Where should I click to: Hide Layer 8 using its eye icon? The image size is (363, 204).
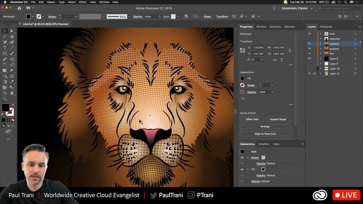pyautogui.click(x=310, y=58)
